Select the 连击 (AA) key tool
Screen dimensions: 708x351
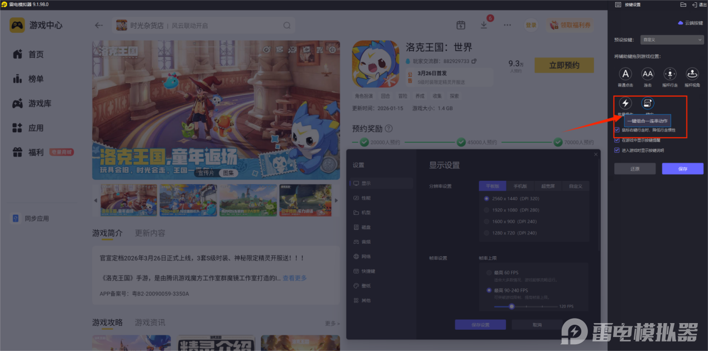(648, 74)
